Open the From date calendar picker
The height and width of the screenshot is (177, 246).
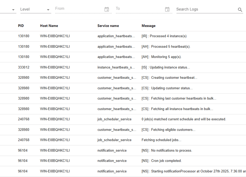tap(107, 9)
